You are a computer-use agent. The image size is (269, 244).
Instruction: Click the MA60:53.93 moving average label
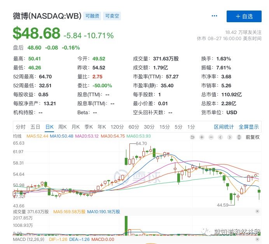[x=138, y=136]
